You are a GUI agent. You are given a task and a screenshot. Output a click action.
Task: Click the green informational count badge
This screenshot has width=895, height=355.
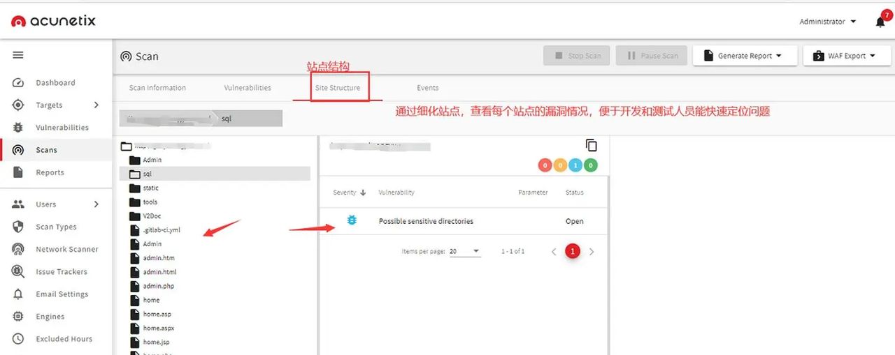point(591,165)
